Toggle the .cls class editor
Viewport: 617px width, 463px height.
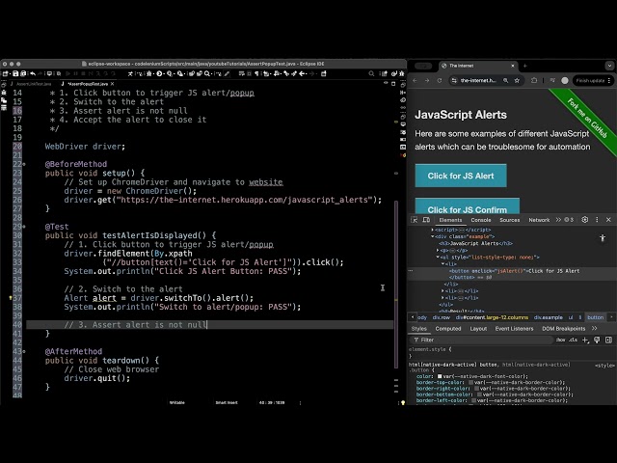coord(573,340)
